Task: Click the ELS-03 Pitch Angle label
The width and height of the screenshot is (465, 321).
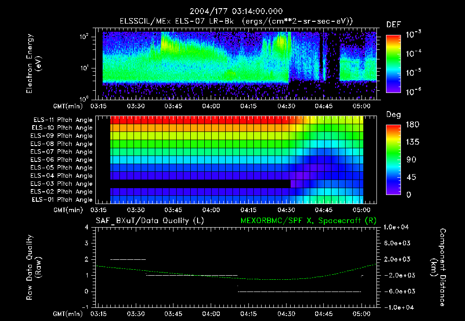Action: (x=61, y=184)
